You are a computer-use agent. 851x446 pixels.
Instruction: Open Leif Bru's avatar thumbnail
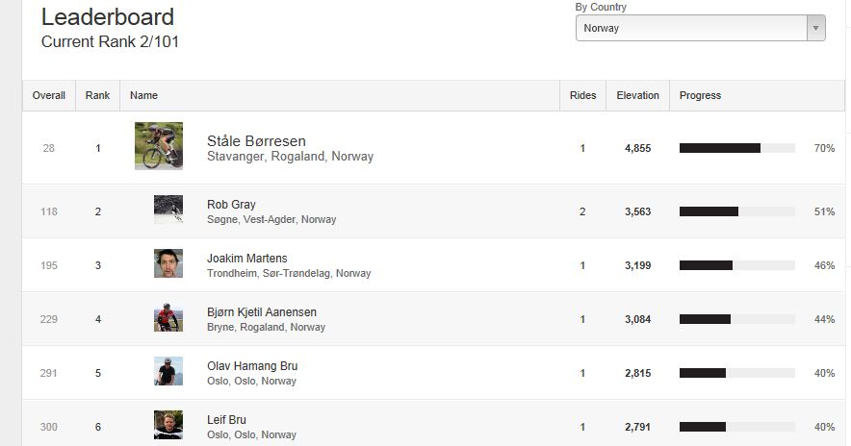tap(168, 424)
